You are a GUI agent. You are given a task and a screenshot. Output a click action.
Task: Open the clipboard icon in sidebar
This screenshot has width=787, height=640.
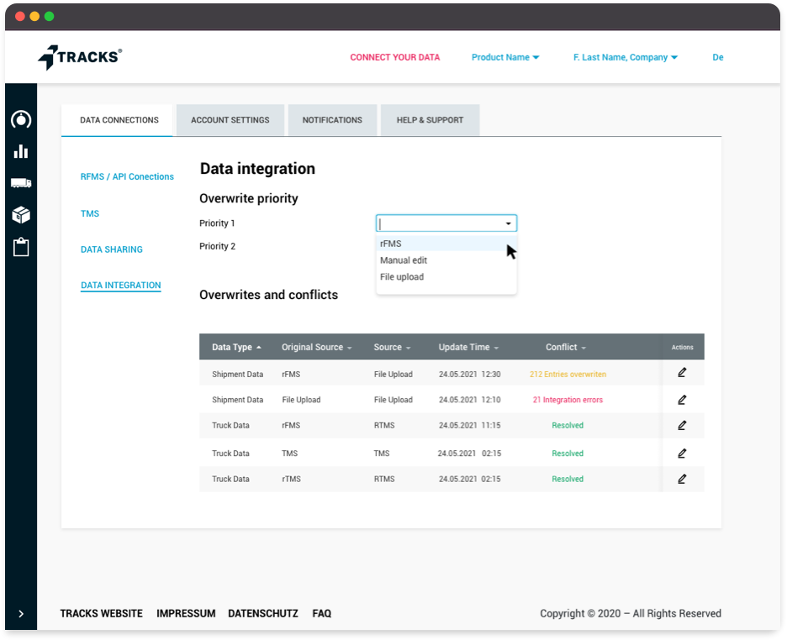tap(21, 247)
